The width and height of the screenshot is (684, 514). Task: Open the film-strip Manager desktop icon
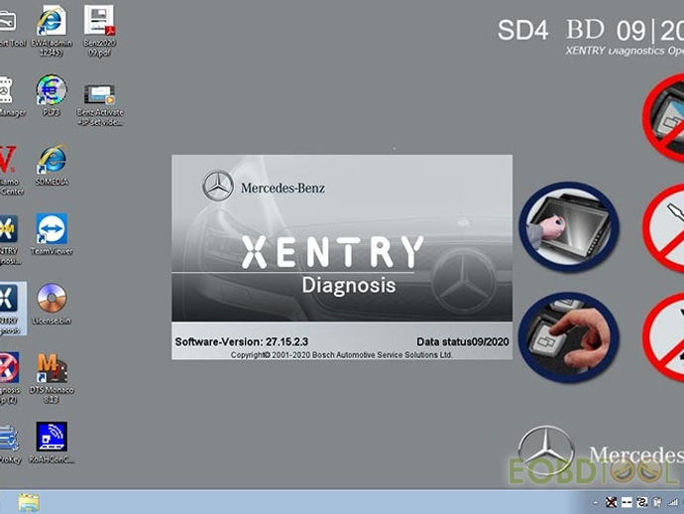[x=11, y=97]
